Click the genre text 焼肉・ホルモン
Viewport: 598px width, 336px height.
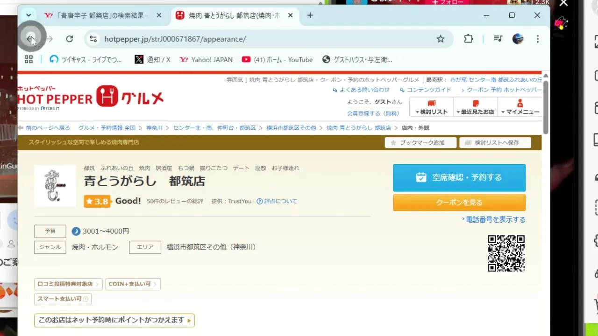tap(95, 247)
